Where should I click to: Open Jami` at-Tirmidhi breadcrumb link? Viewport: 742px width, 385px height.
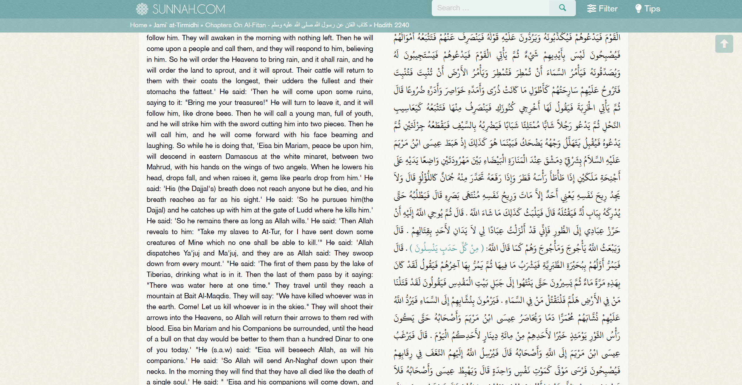(176, 25)
